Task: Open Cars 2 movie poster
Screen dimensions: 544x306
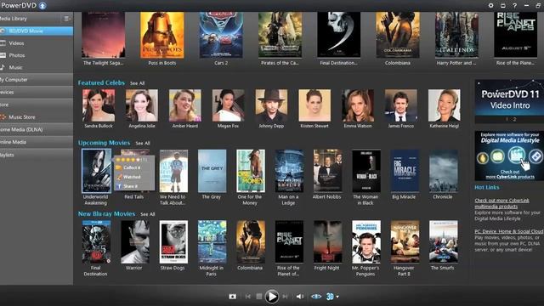Action: coord(221,35)
